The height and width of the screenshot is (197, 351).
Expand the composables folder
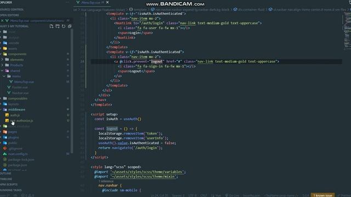click(18, 99)
